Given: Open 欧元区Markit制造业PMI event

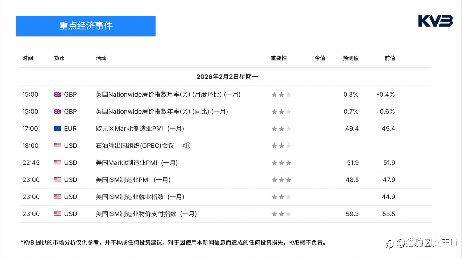Looking at the screenshot, I should pos(140,129).
